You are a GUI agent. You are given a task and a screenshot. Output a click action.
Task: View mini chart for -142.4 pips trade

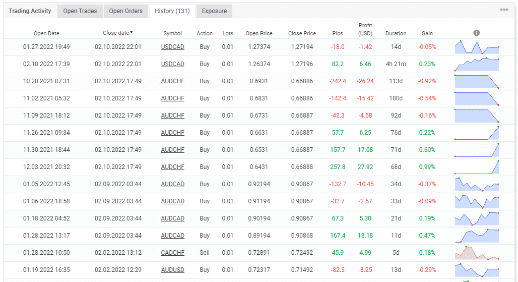[x=477, y=98]
